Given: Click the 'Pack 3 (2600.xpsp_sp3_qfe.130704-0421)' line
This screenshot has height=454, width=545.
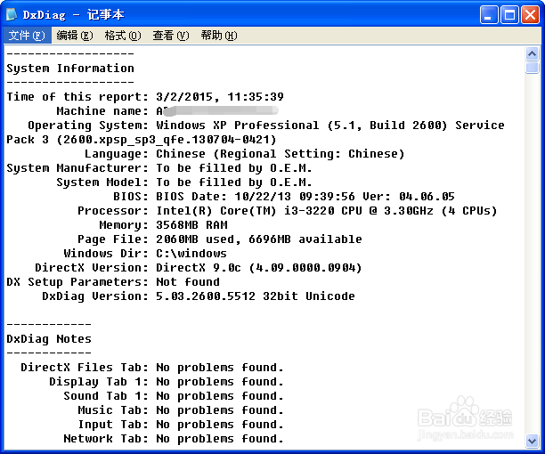Looking at the screenshot, I should tap(142, 139).
